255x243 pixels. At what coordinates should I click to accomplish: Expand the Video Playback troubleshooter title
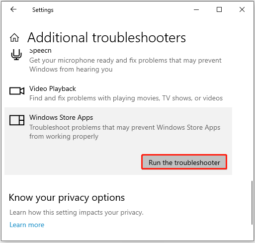click(x=53, y=88)
